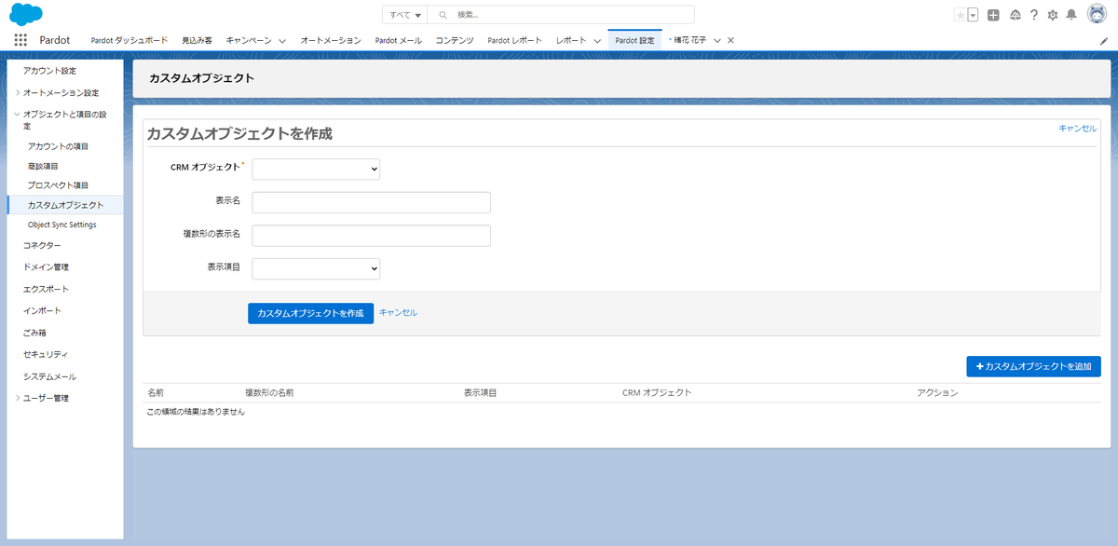Select the Pardot 設定 tab
Screen dimensions: 1118x546
click(x=635, y=40)
